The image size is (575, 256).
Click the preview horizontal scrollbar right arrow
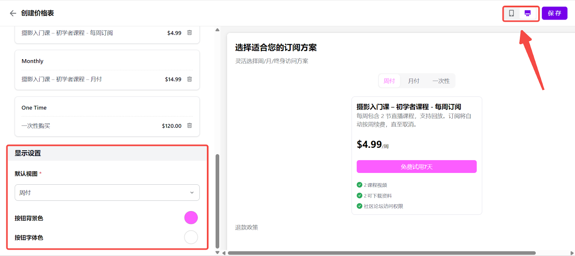coord(572,253)
